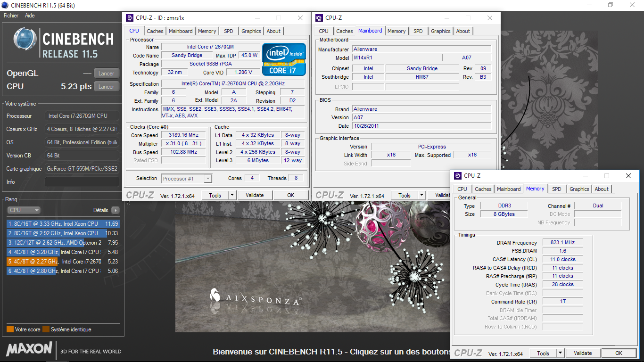The image size is (644, 362).
Task: Click the Southbridge HM67 value
Action: (422, 77)
